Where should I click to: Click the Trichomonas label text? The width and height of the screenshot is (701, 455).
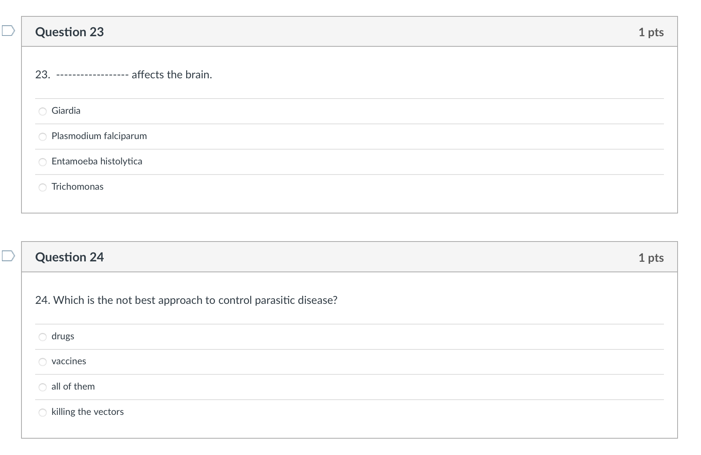click(x=77, y=187)
